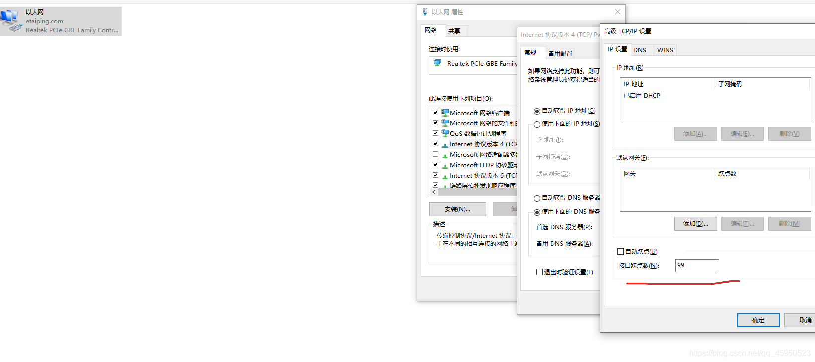
Task: Click the IP 地址 column header
Action: [x=667, y=84]
